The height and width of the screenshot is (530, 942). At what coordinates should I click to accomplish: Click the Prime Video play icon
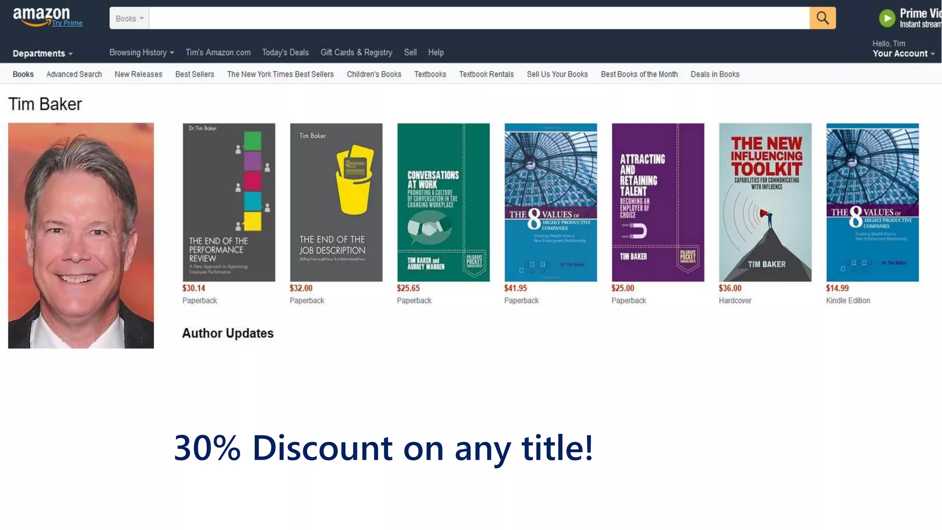tap(887, 18)
